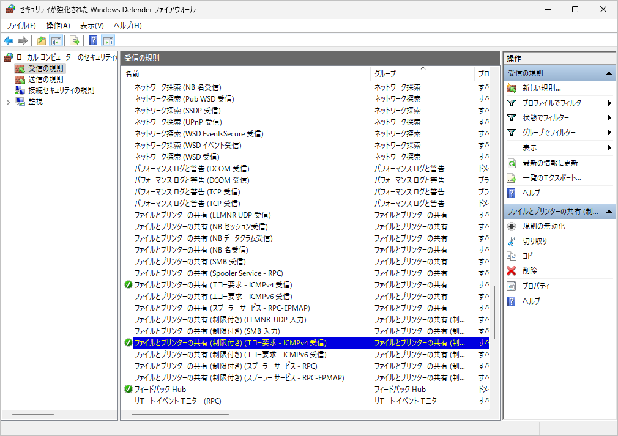Click the 接続セキュリティの規則 tree icon

[x=20, y=90]
